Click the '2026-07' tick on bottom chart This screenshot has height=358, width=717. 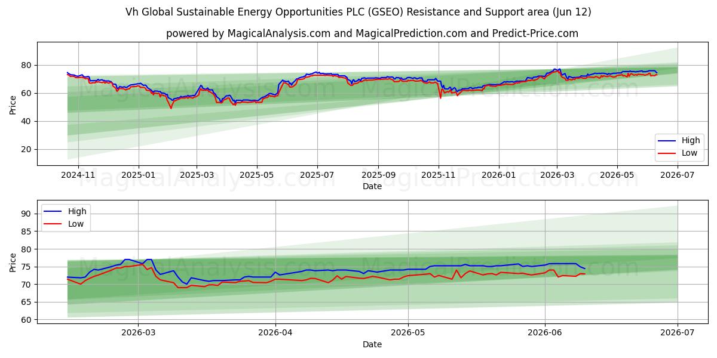pos(678,333)
